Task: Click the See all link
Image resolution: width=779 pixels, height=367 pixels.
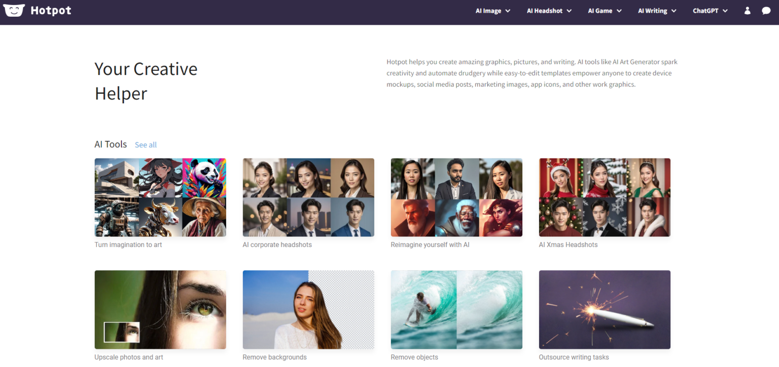Action: (146, 145)
